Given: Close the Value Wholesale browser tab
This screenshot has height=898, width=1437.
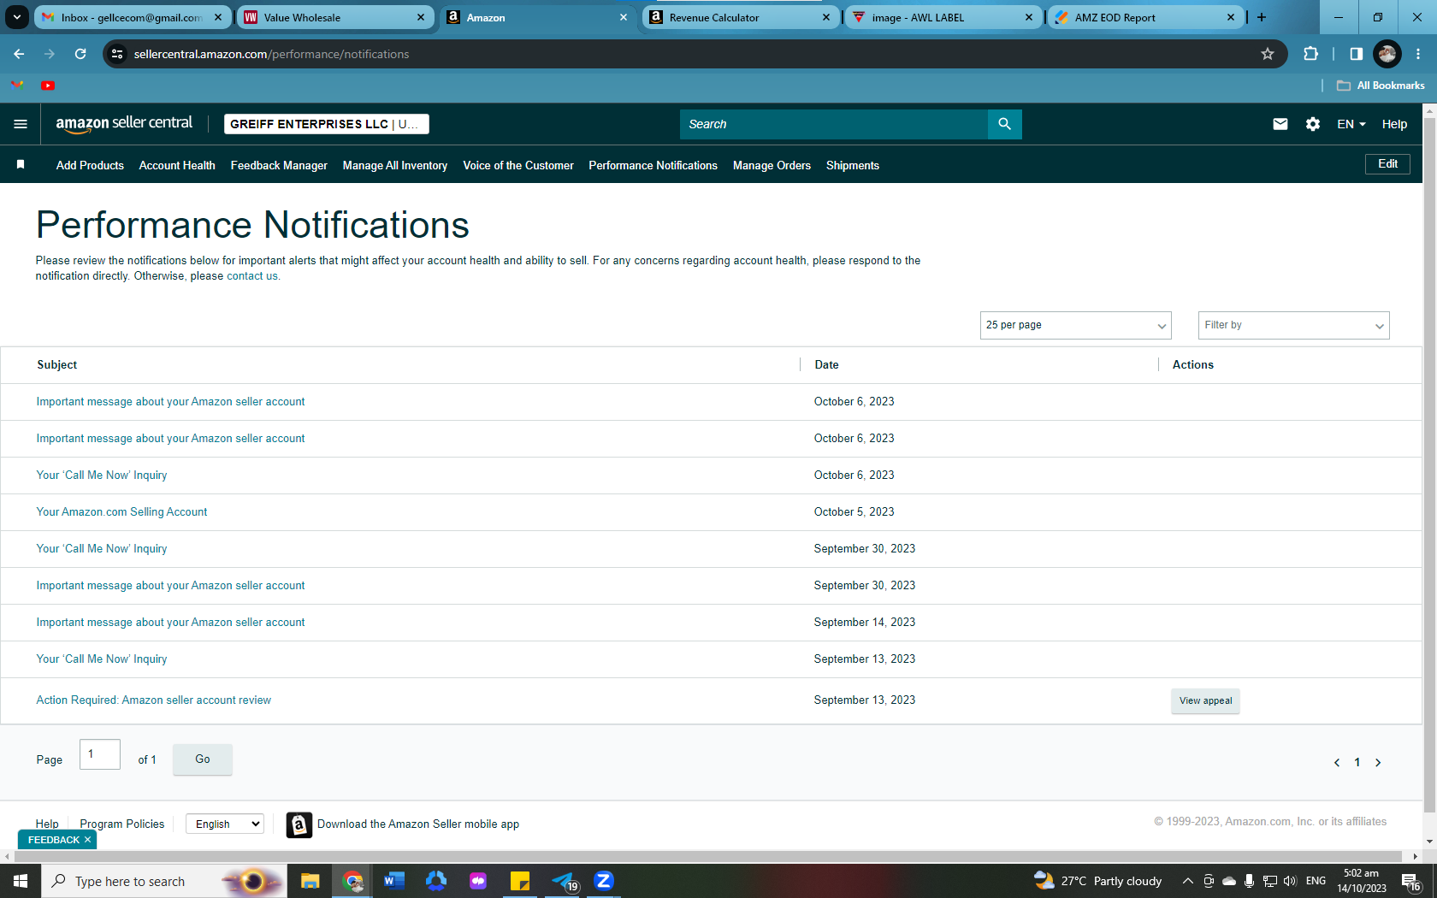Looking at the screenshot, I should click(x=421, y=17).
